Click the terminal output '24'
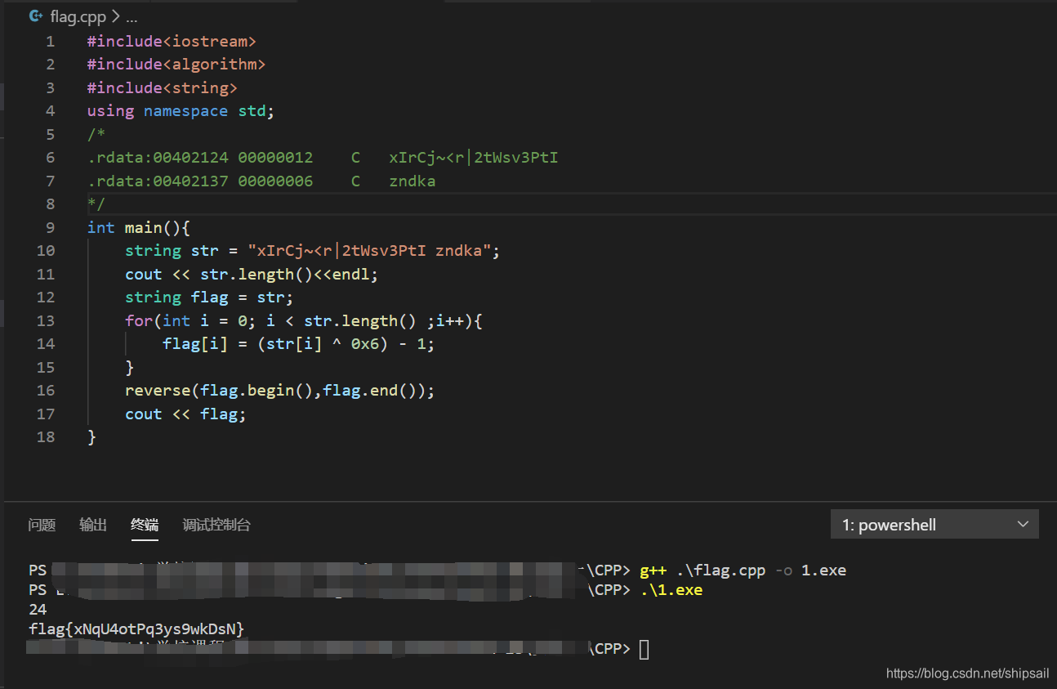This screenshot has width=1057, height=689. point(38,610)
